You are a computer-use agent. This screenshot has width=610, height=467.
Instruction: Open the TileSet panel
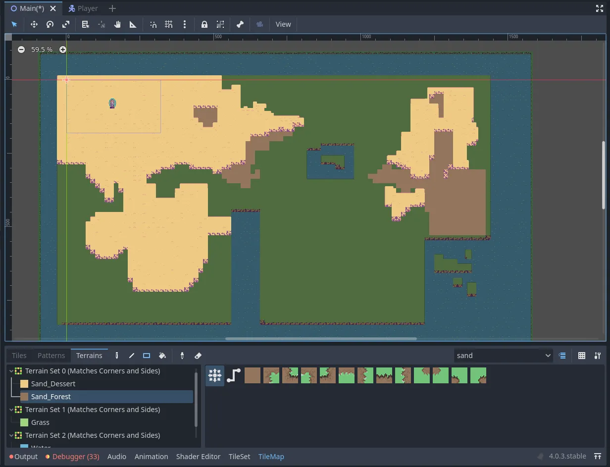pos(240,457)
